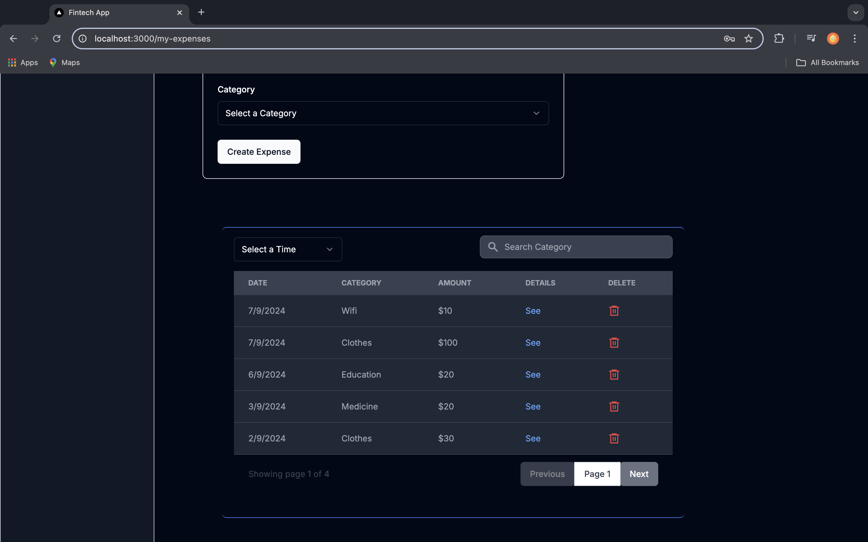Open the media controls icon in the toolbar
Screen dimensions: 868x542
811,38
